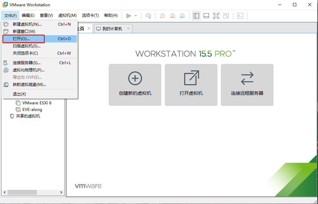Choose 扫描虚拟机(S)... menu item
The image size is (318, 204).
tap(40, 46)
